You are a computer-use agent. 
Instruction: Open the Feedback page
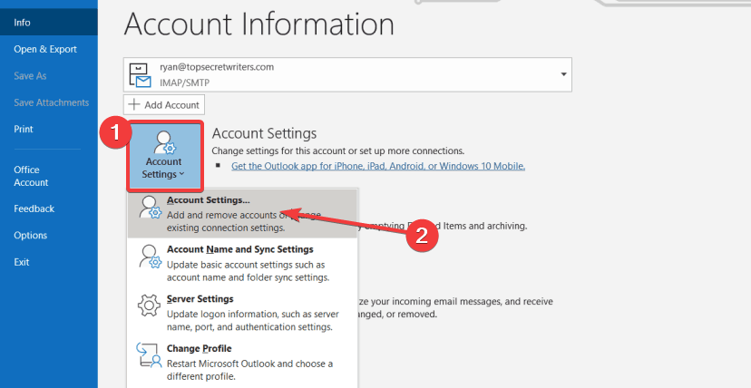[x=34, y=209]
